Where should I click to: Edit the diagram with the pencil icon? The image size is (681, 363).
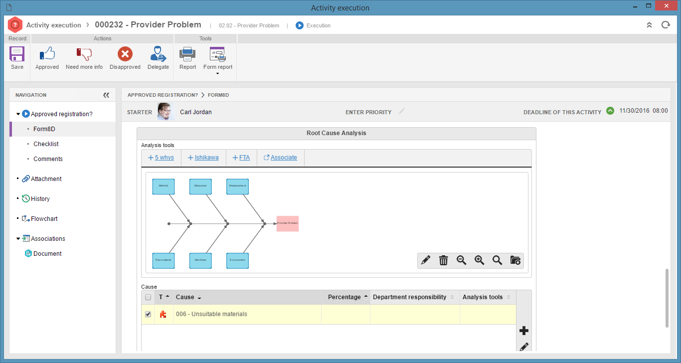pyautogui.click(x=425, y=260)
